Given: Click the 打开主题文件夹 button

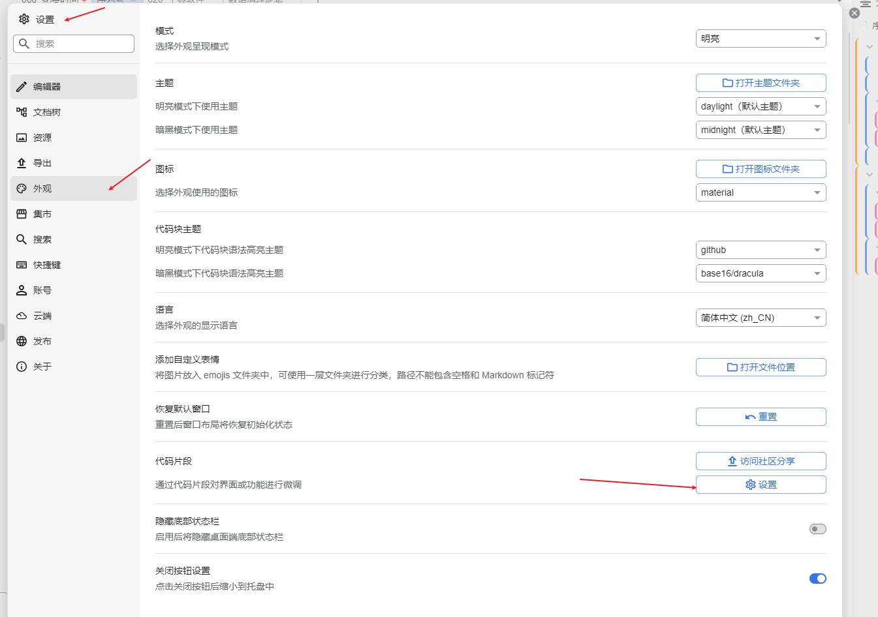Looking at the screenshot, I should (x=760, y=83).
